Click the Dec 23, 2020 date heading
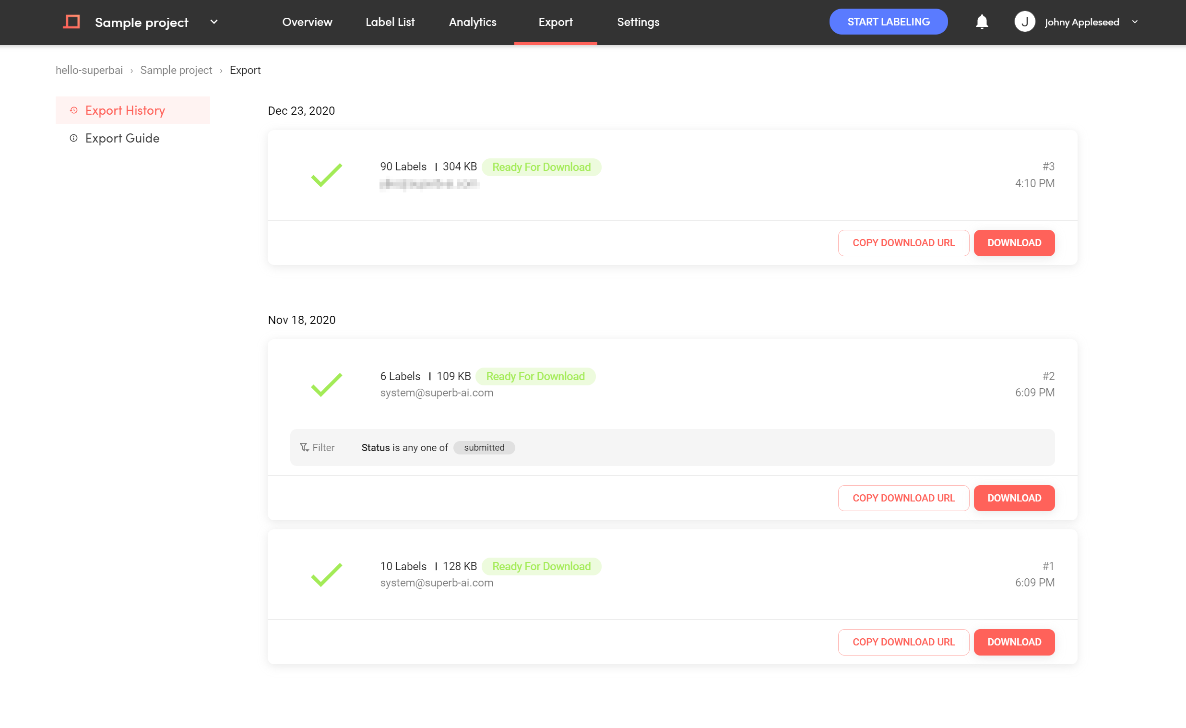Image resolution: width=1186 pixels, height=728 pixels. 301,111
